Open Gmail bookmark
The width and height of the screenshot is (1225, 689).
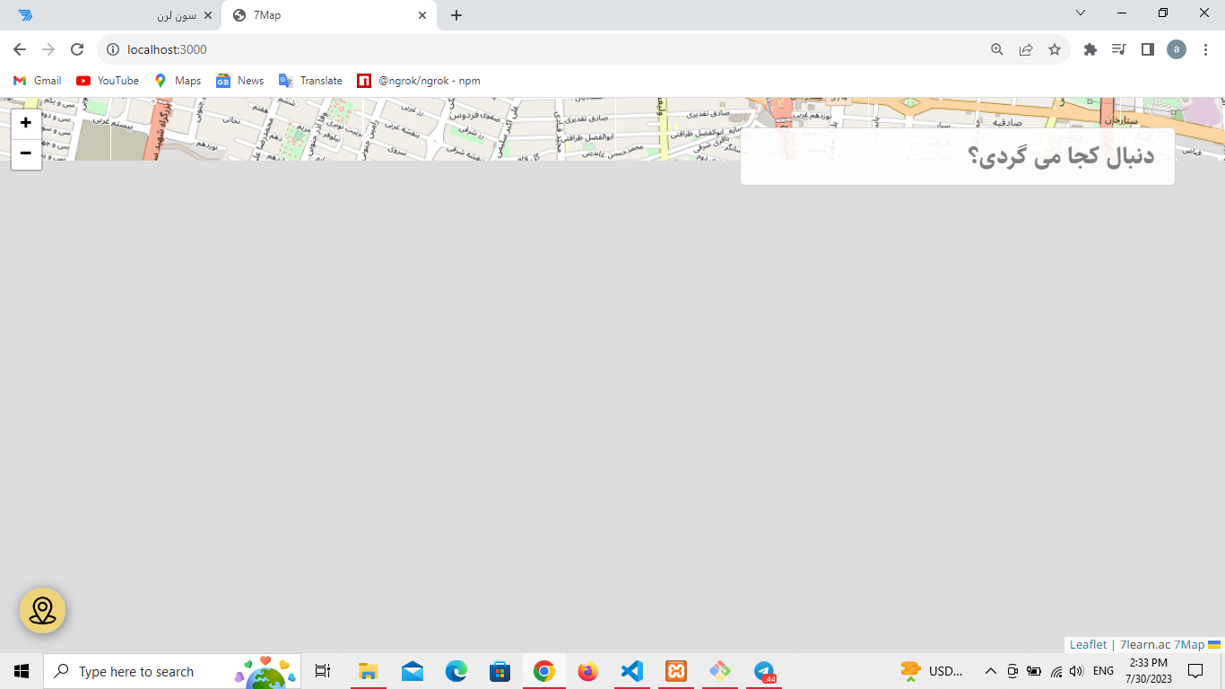click(38, 81)
